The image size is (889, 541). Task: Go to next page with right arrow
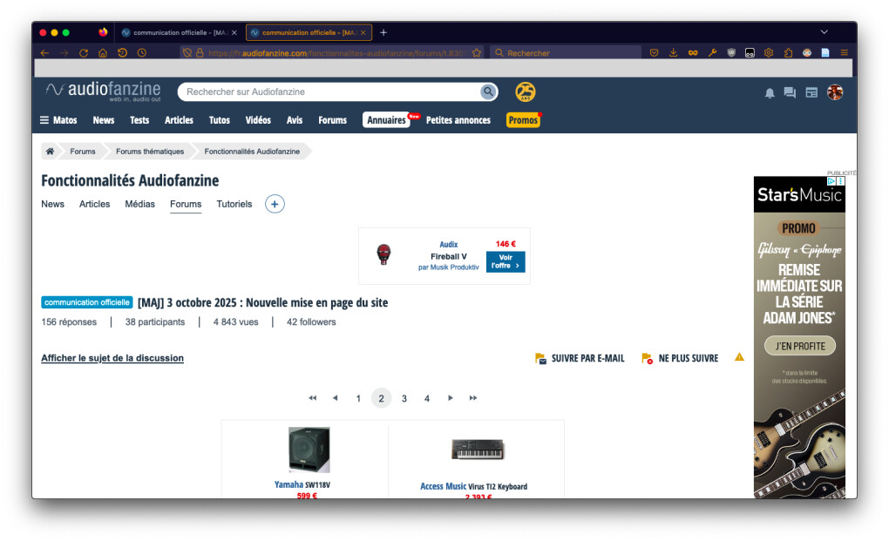pos(451,398)
